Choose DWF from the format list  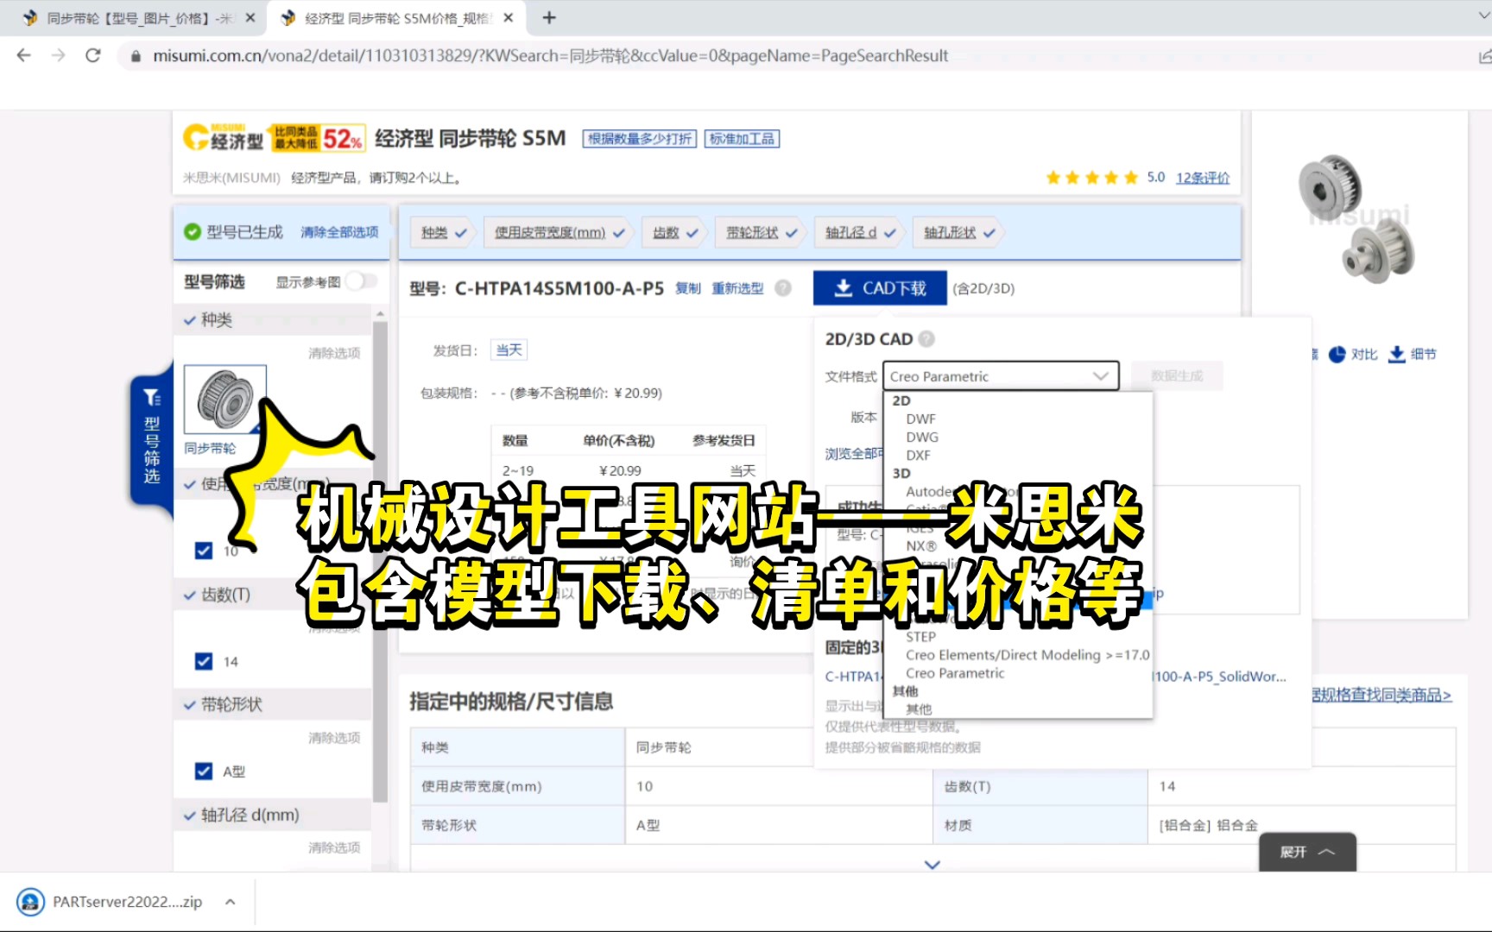click(x=920, y=419)
